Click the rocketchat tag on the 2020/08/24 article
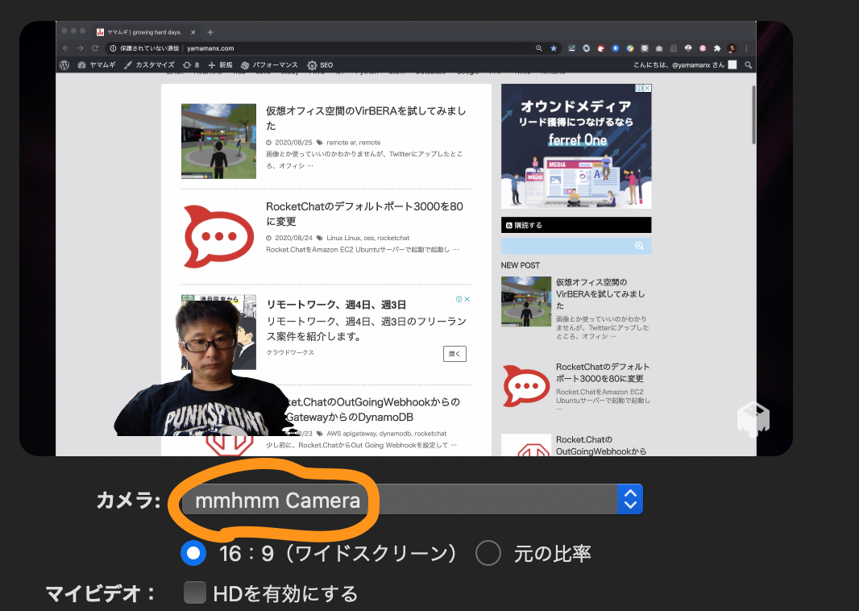This screenshot has height=611, width=859. (x=393, y=238)
